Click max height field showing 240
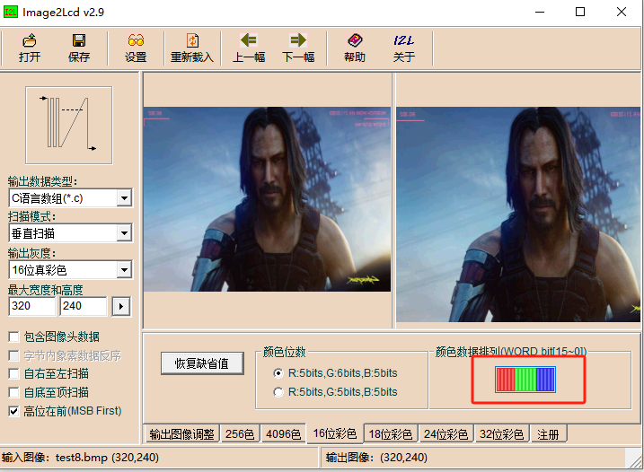This screenshot has height=472, width=644. [x=84, y=306]
